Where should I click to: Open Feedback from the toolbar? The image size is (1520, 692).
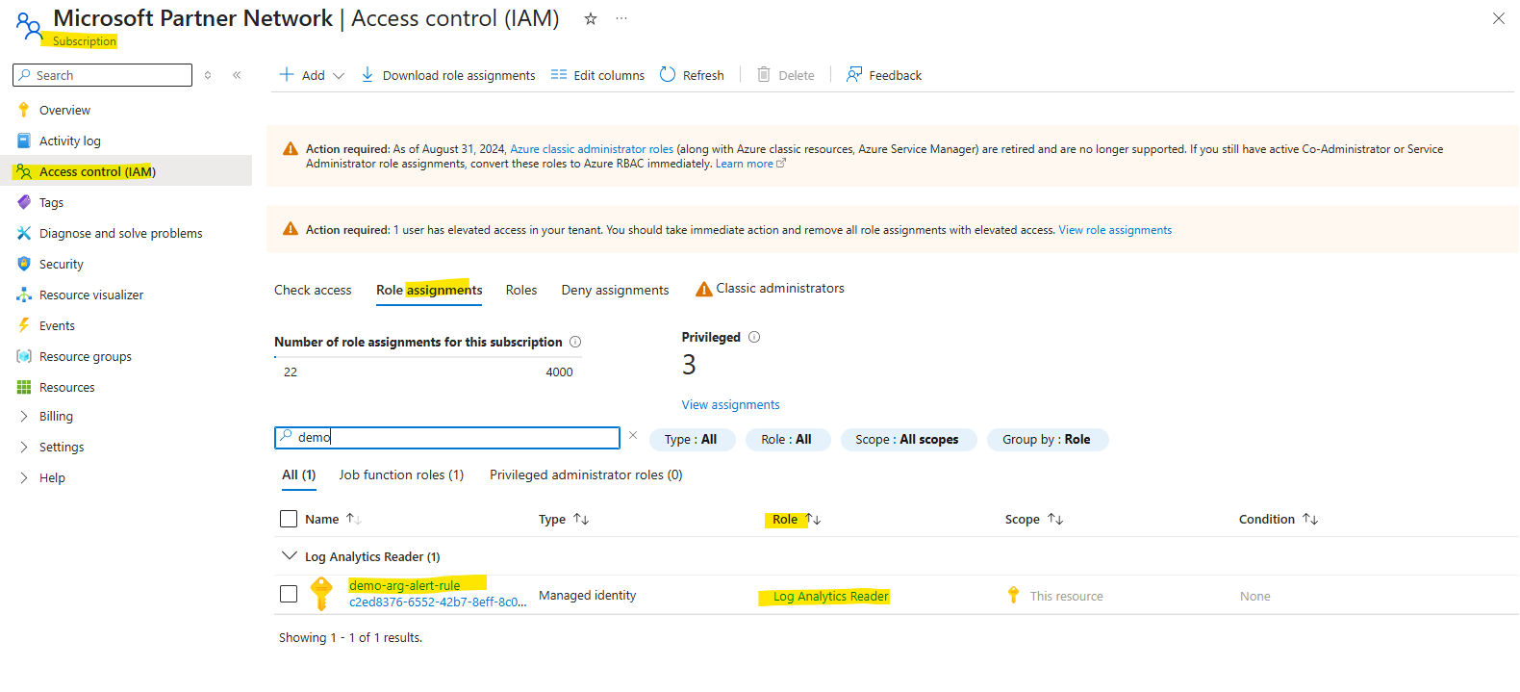point(883,75)
